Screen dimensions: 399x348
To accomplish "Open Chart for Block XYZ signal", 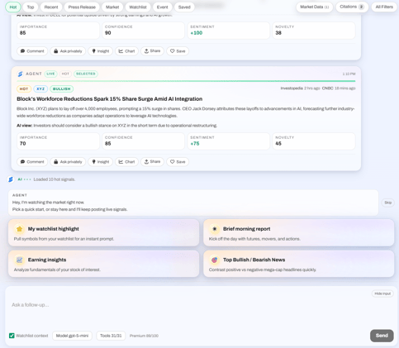I will 126,162.
